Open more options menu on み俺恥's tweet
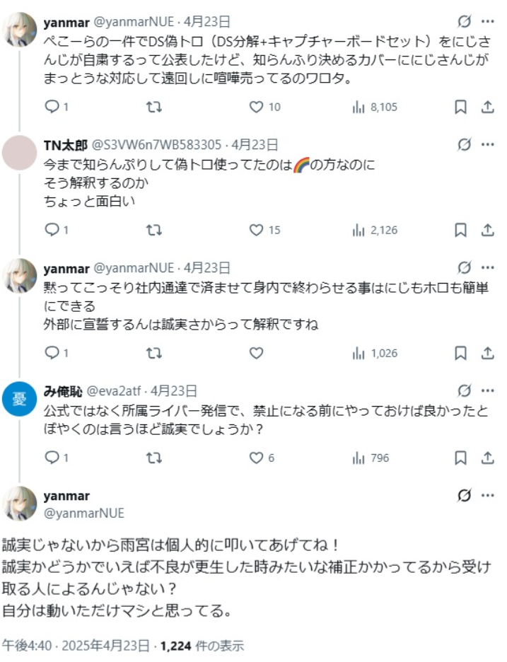 [487, 390]
